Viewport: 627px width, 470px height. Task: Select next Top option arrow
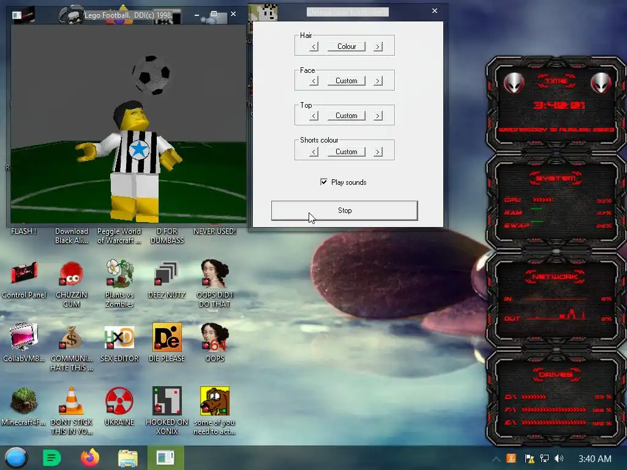coord(378,116)
